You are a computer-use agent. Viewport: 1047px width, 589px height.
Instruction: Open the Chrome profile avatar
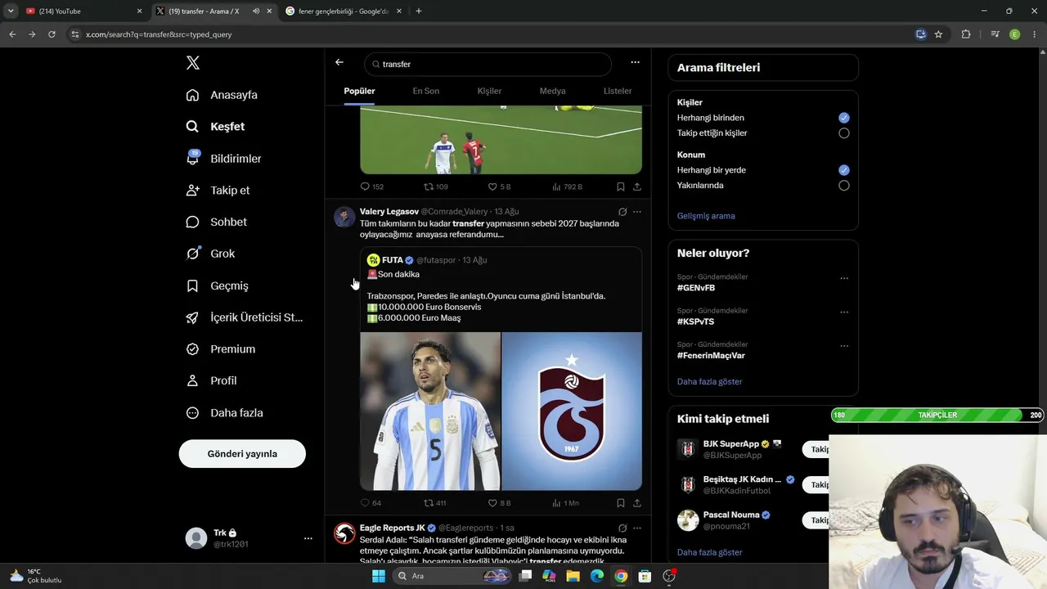1015,34
